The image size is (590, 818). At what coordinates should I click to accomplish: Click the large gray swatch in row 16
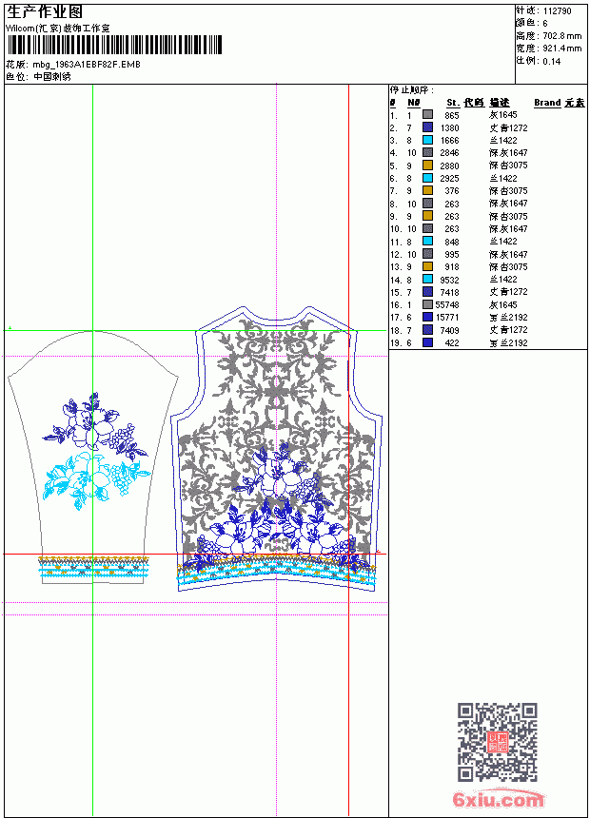427,304
